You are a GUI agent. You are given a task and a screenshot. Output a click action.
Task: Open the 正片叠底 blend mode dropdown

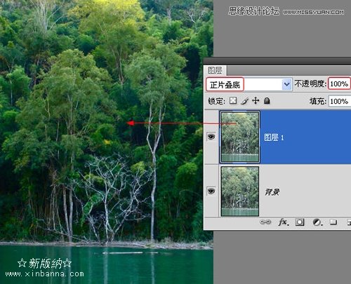249,84
